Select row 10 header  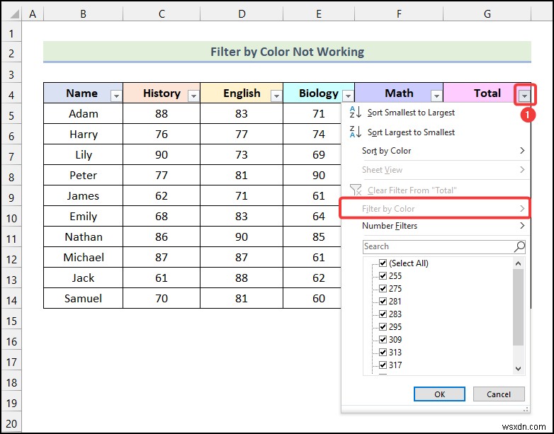[11, 218]
